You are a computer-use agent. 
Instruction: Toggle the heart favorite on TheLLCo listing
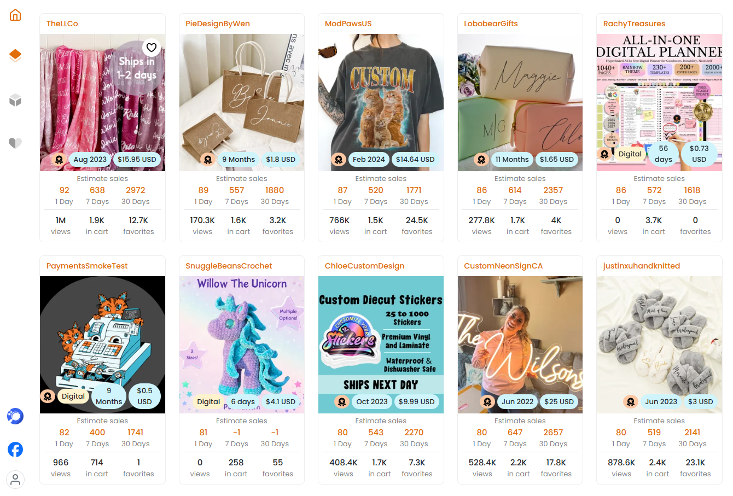[x=152, y=48]
